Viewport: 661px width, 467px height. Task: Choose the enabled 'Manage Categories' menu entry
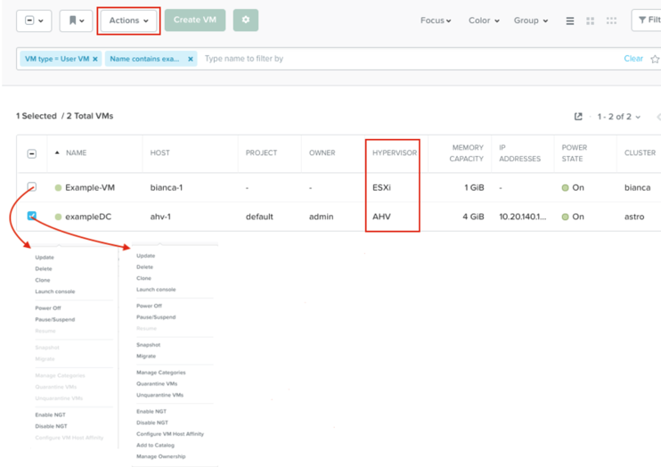pyautogui.click(x=161, y=373)
